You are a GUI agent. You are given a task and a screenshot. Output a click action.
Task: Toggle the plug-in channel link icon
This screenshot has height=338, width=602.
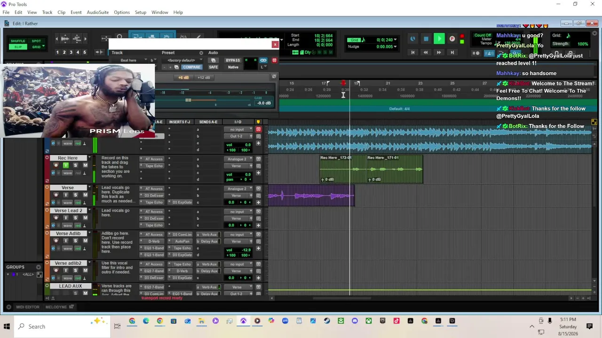(x=263, y=61)
